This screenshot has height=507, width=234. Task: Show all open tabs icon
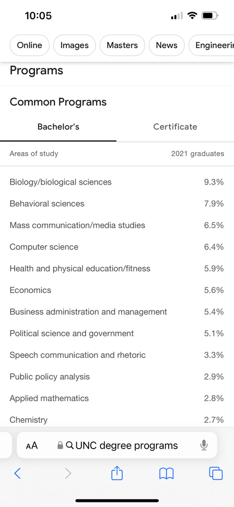point(216,474)
